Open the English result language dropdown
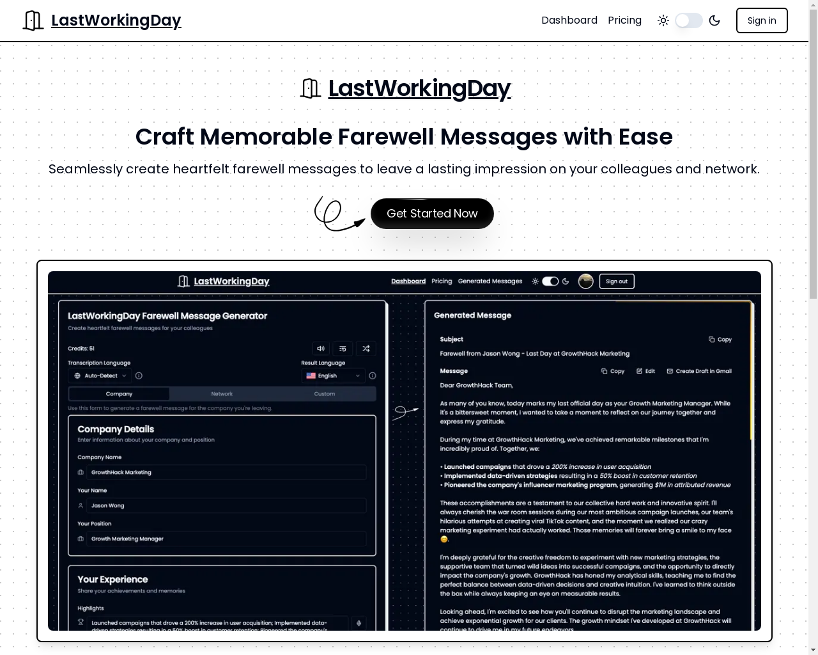Viewport: 818px width, 655px height. pos(333,376)
